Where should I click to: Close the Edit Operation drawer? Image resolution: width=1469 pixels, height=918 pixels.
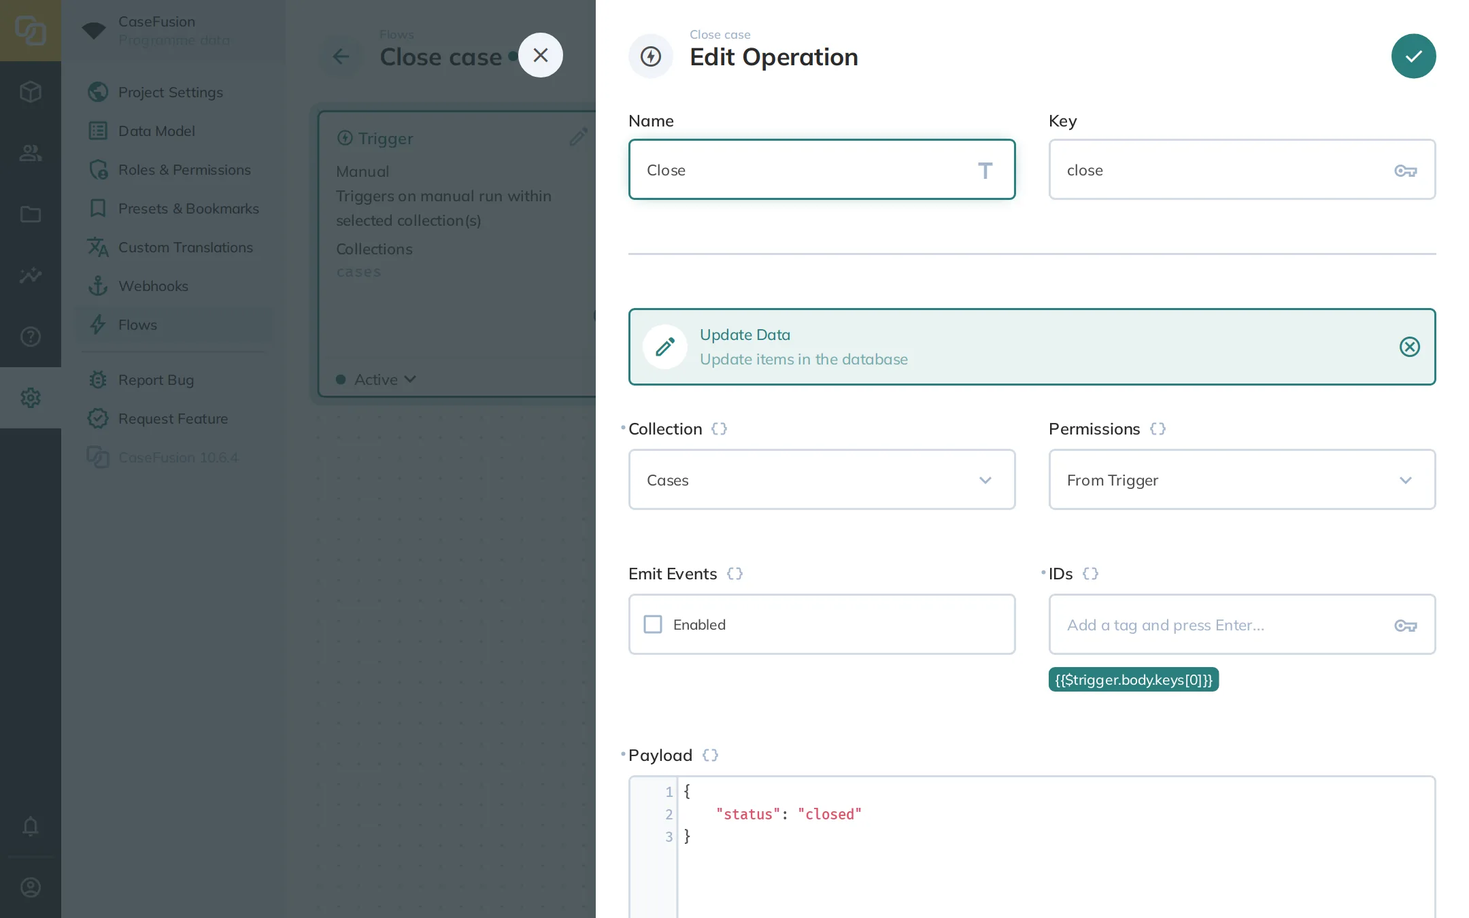[541, 55]
